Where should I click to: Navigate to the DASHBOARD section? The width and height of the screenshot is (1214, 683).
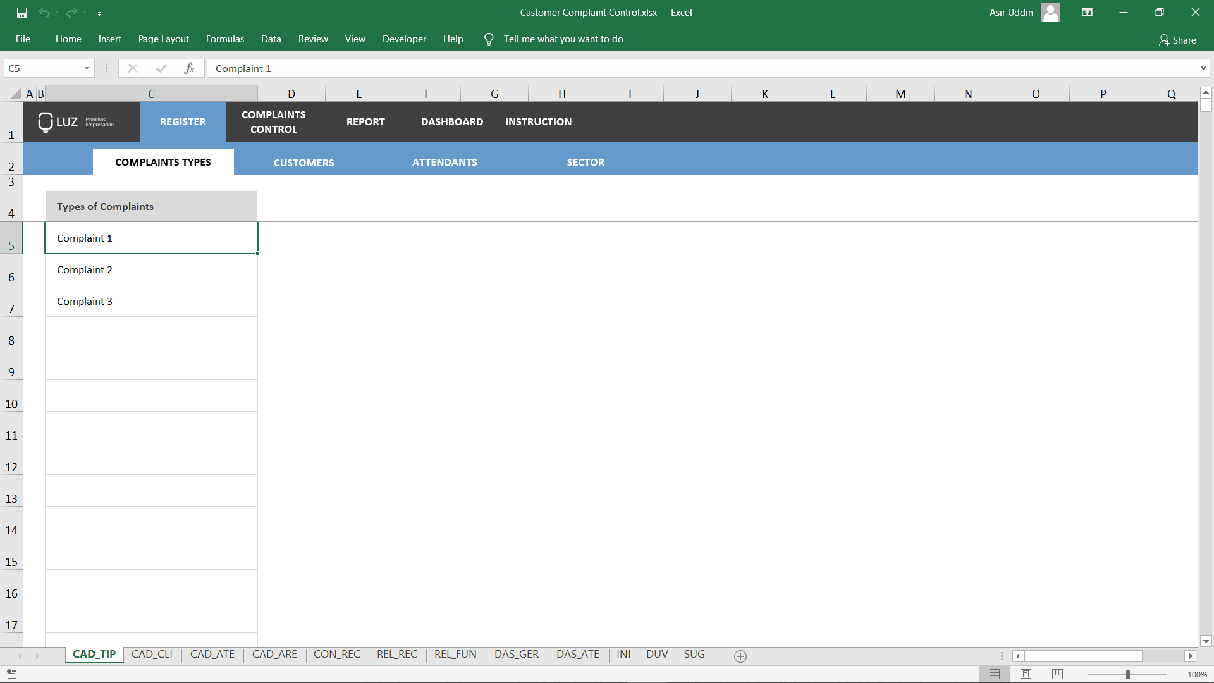point(452,121)
